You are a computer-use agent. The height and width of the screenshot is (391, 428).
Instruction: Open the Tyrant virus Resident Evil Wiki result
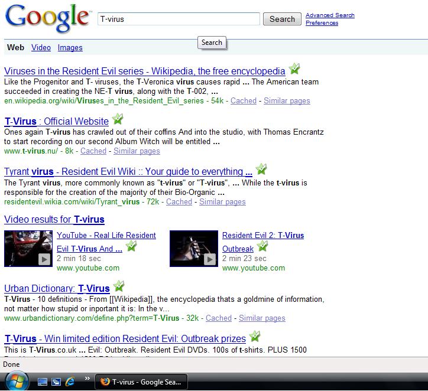128,171
